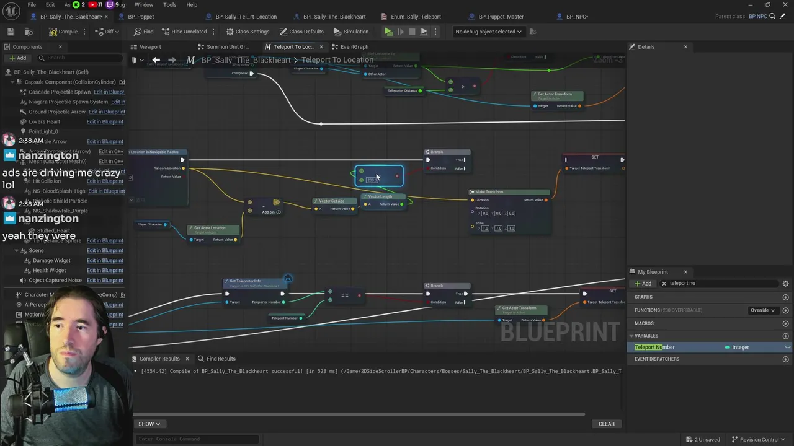
Task: Click the Stop simulation button
Action: point(412,32)
